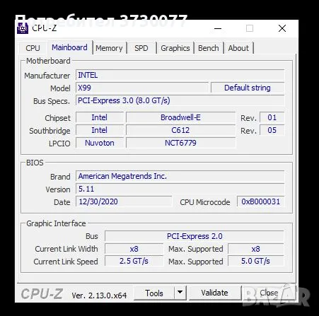Screen dimensions: 319x316
Task: Click the Validate button
Action: 214,293
